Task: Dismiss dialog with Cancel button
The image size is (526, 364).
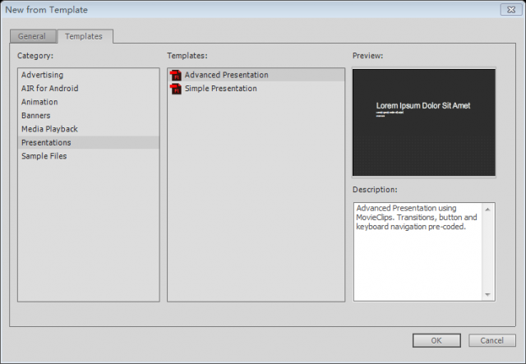Action: (x=491, y=340)
